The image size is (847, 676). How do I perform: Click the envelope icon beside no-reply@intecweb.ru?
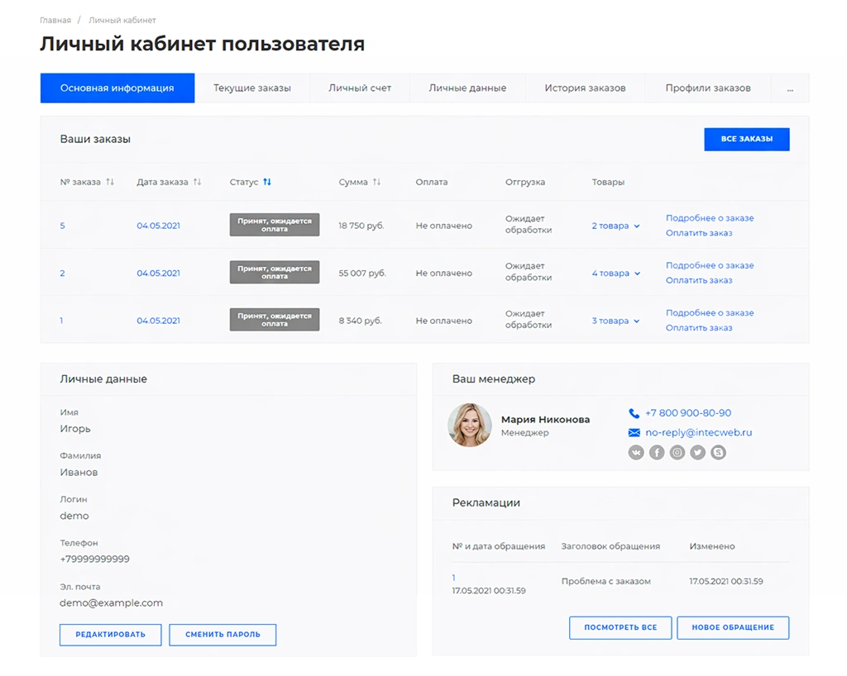coord(634,432)
